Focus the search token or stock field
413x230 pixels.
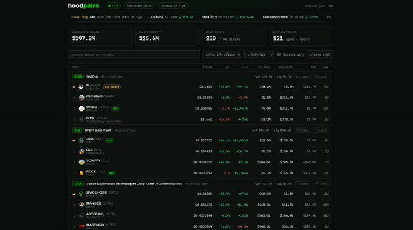tap(134, 55)
